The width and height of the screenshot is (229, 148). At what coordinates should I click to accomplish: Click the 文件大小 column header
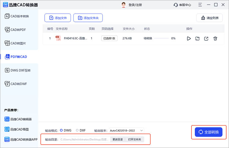129,29
